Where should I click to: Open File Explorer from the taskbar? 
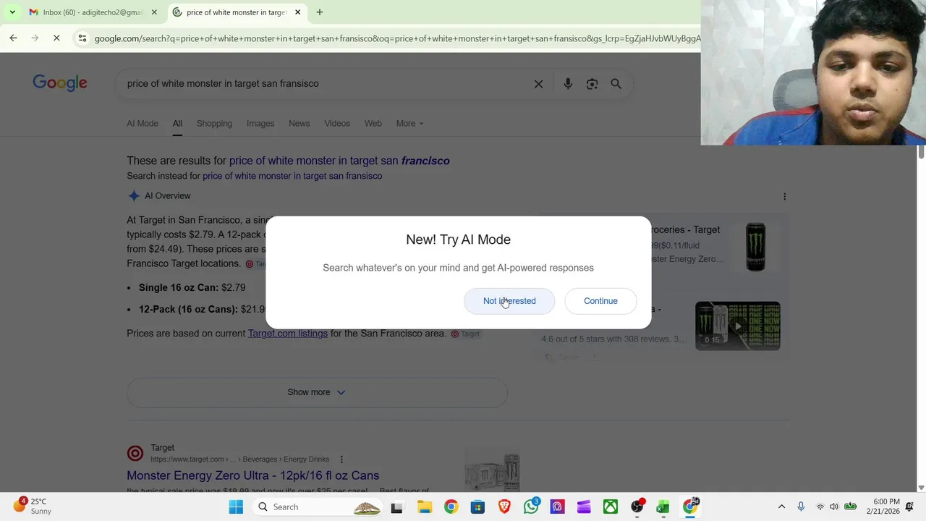tap(424, 507)
